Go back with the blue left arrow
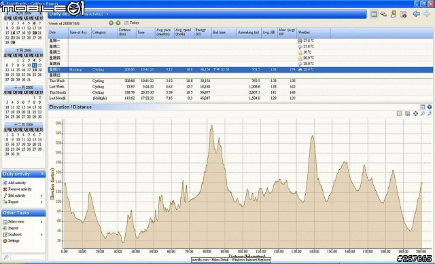This screenshot has height=264, width=435. point(416,14)
